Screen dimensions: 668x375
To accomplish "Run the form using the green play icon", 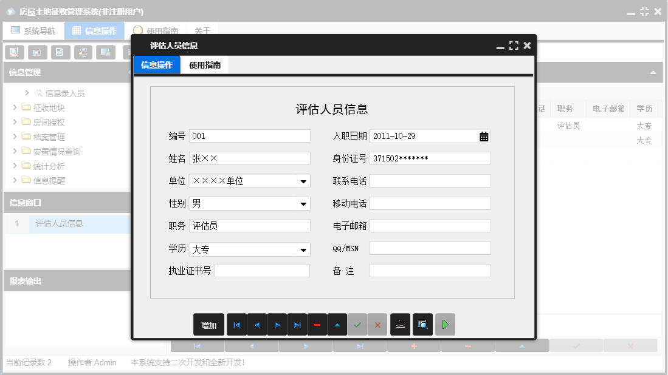I will click(x=444, y=324).
